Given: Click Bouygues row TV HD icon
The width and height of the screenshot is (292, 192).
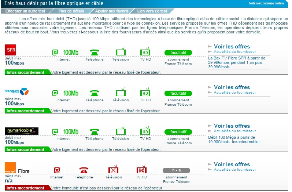Looking at the screenshot, I should tap(145, 92).
